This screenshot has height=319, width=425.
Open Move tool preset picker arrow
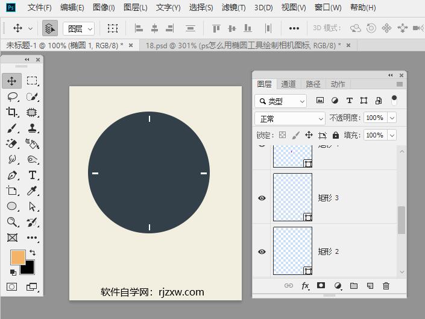point(30,28)
